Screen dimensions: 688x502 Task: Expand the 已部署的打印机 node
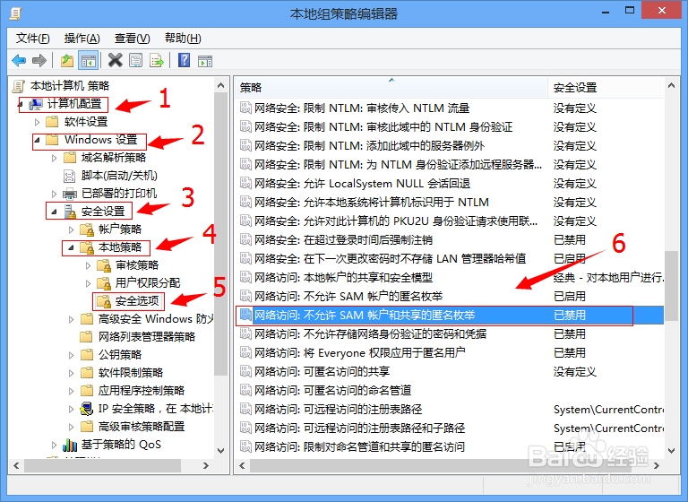point(55,194)
